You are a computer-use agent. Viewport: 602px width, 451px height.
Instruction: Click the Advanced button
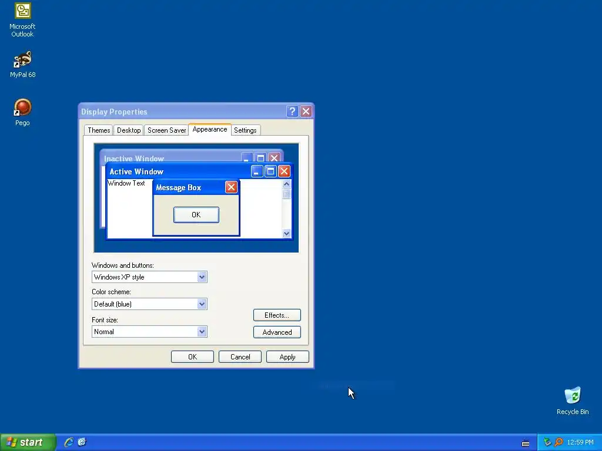[x=277, y=332]
